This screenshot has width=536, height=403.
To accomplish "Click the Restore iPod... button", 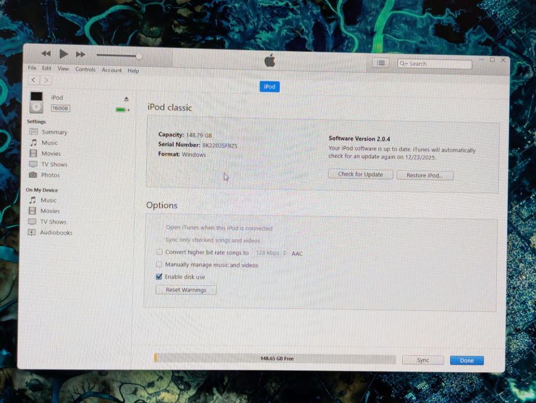I will (425, 176).
